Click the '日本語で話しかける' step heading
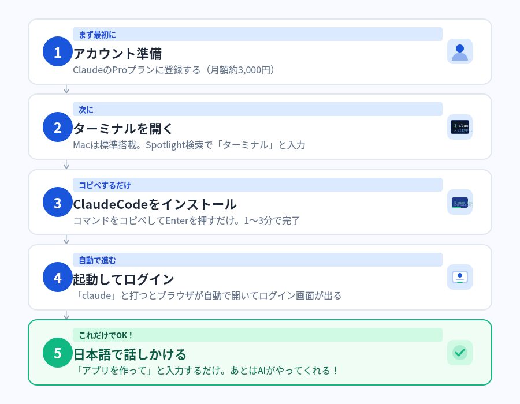 129,354
